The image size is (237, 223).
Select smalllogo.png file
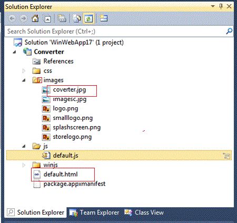(73, 118)
